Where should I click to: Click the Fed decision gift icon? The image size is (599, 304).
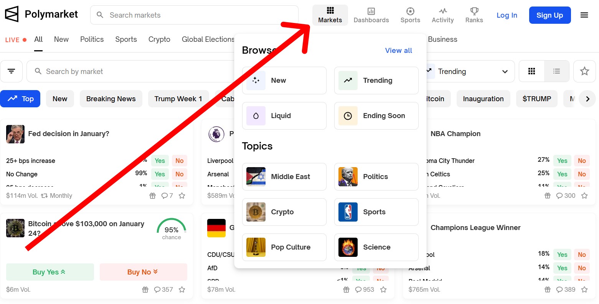(152, 196)
